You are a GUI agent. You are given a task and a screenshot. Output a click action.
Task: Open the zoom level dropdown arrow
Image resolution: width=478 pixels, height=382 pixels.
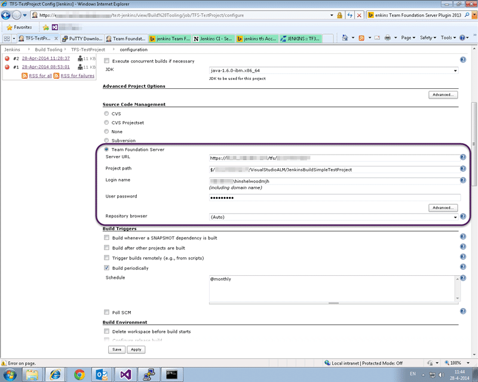(x=468, y=363)
